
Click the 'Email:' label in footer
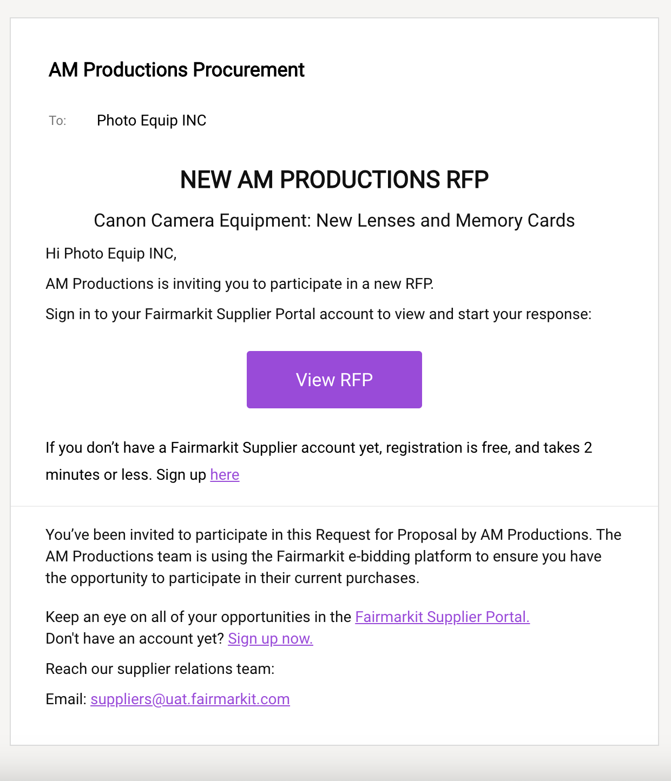point(66,699)
